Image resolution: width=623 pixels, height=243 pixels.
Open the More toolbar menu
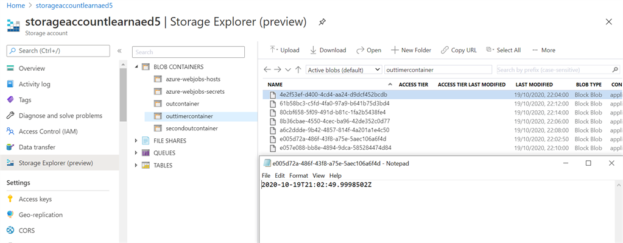(x=544, y=50)
